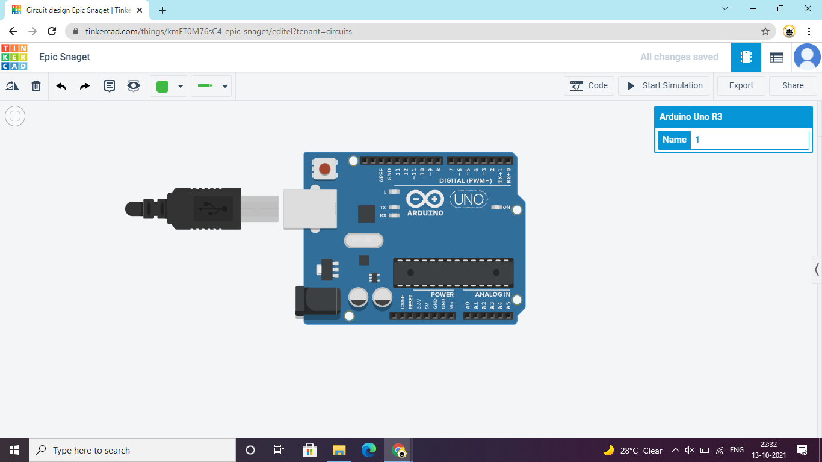
Task: Open Wi-Fi network settings icon
Action: point(720,450)
